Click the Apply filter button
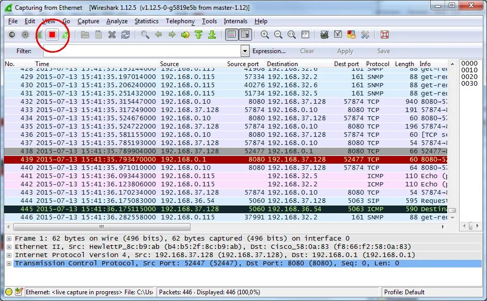This screenshot has height=301, width=487. coord(345,51)
